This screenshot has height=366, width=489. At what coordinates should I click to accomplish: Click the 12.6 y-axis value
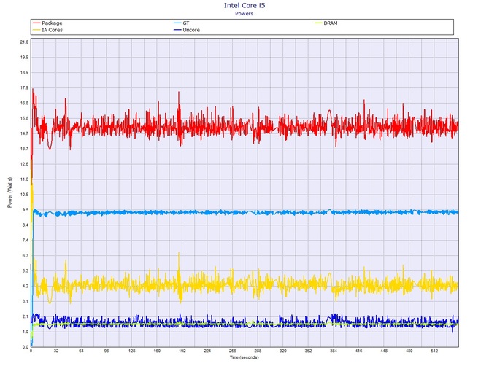(x=24, y=164)
